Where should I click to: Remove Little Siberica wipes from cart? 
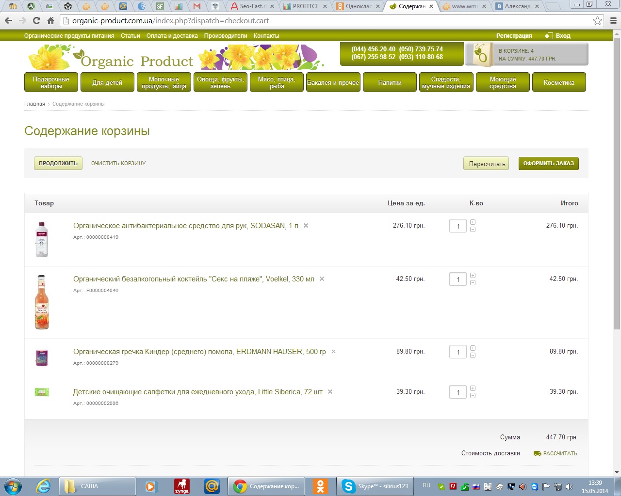click(x=330, y=392)
